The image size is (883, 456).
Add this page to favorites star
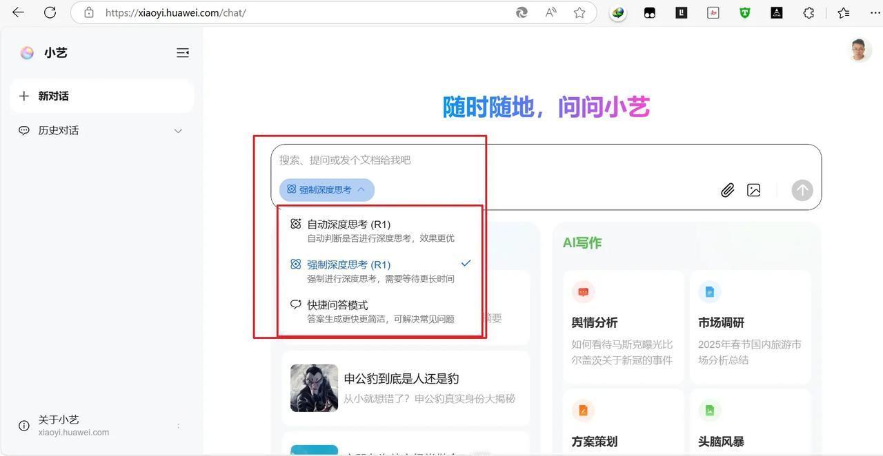(579, 12)
